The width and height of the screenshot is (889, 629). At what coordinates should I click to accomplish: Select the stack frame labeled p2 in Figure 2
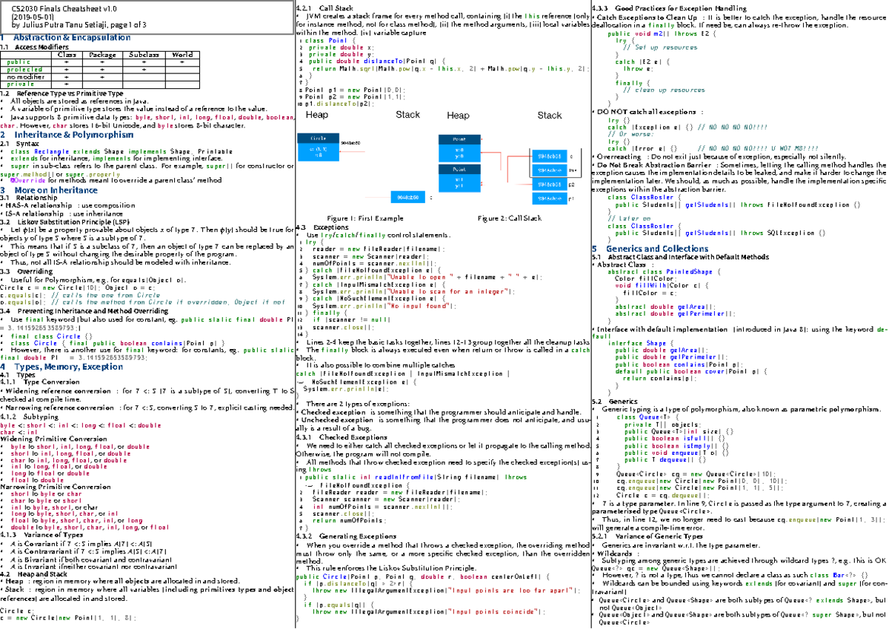550,184
